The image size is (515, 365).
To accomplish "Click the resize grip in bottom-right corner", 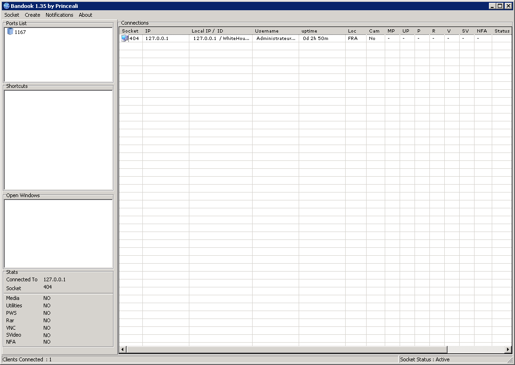I will coord(510,360).
